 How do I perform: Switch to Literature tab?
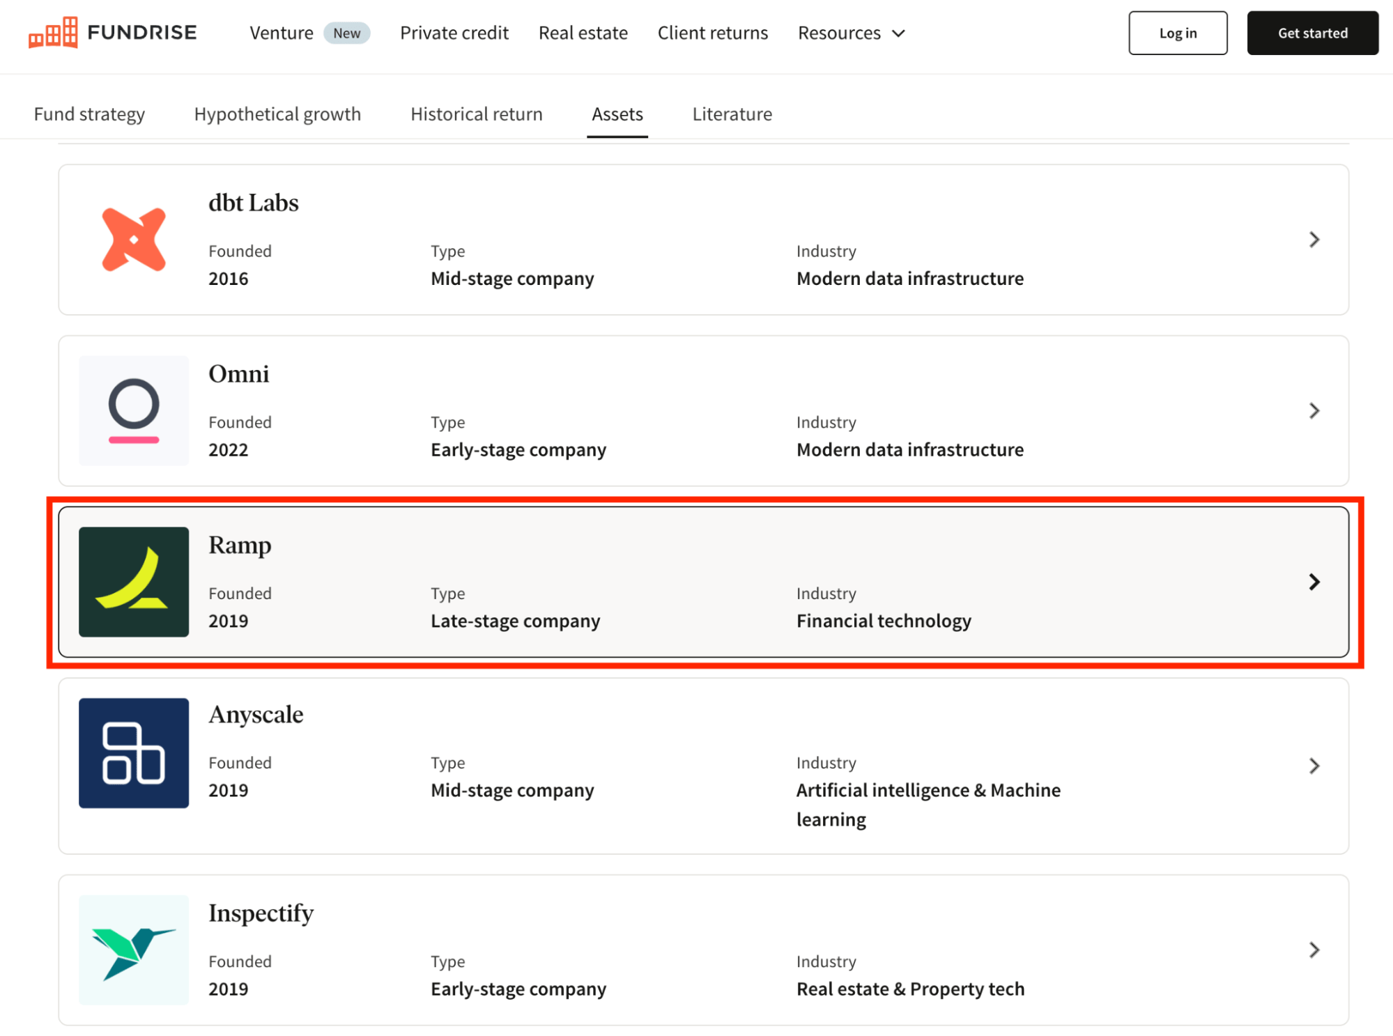point(732,114)
